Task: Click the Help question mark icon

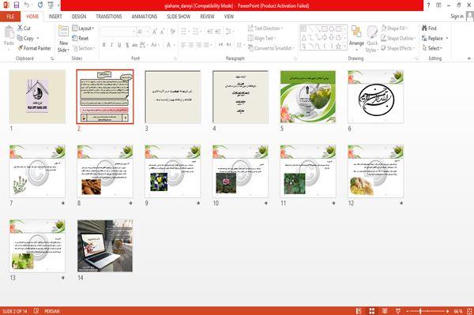Action: pos(428,6)
